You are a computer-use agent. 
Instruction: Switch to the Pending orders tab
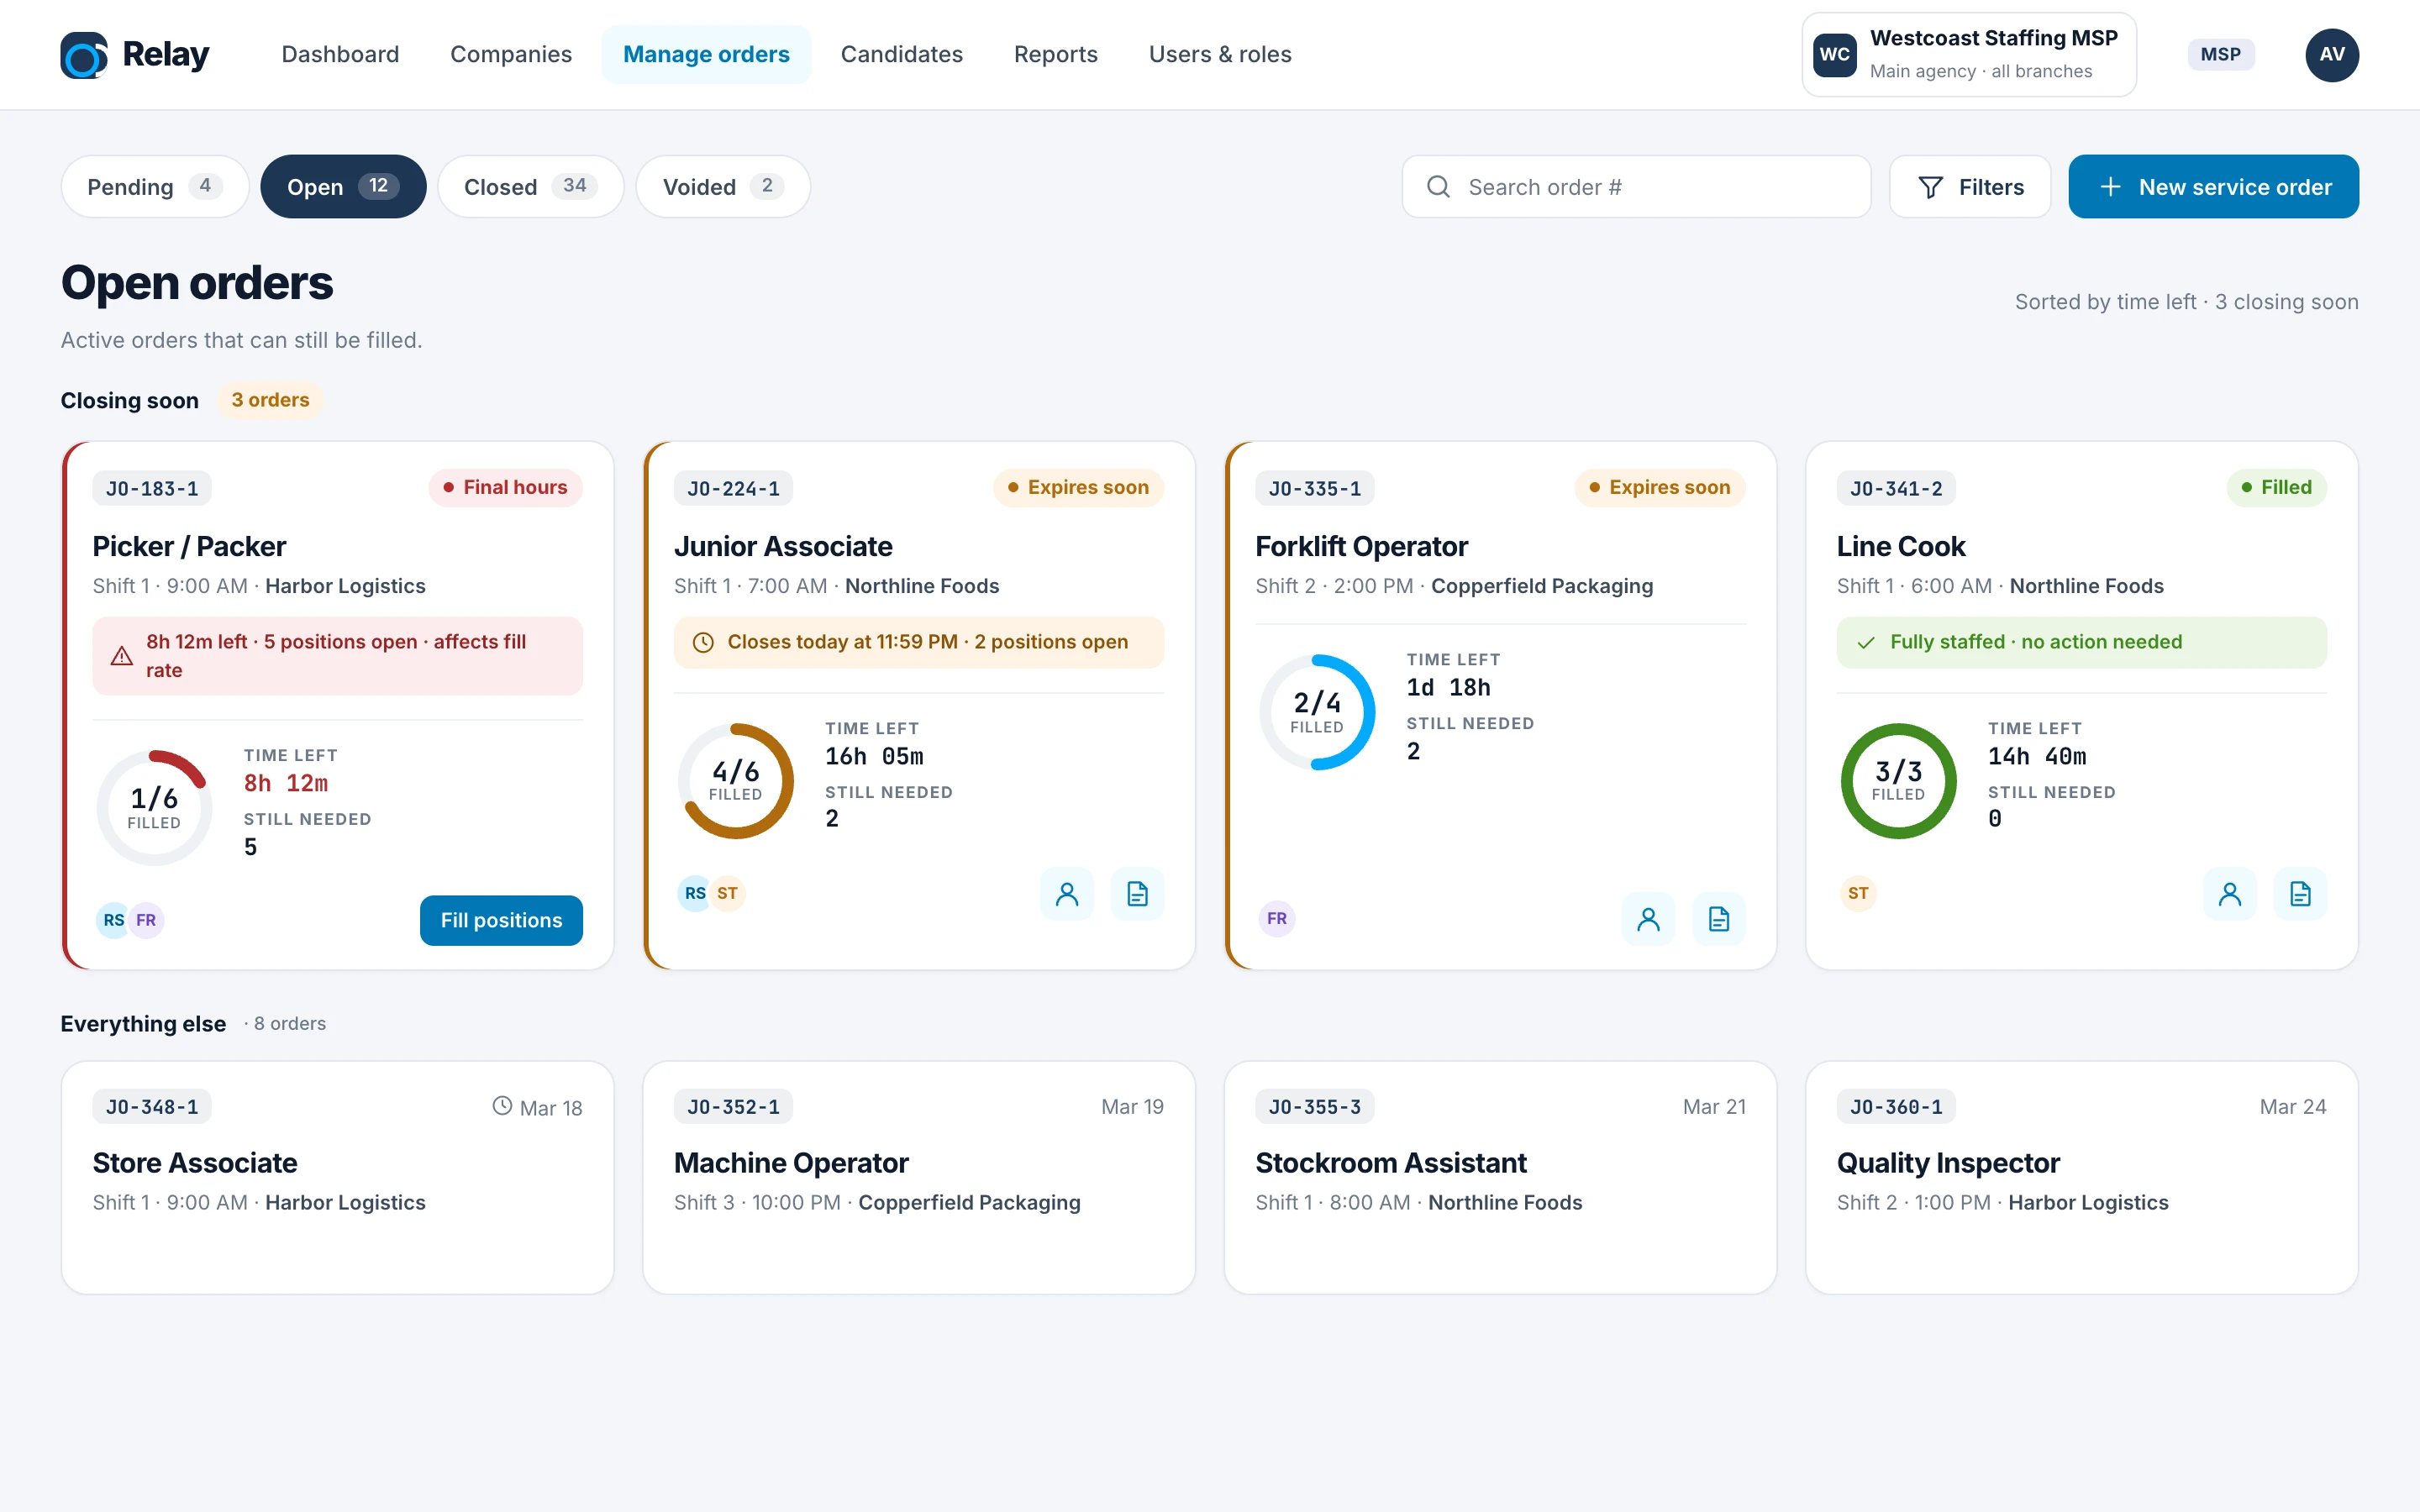[154, 186]
